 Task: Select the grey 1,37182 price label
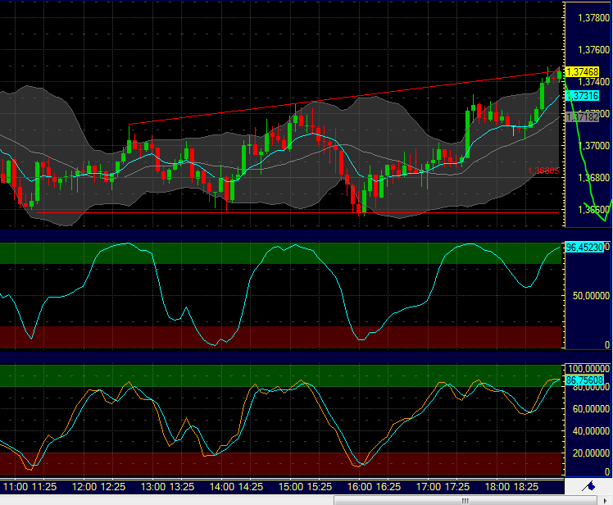(x=581, y=117)
